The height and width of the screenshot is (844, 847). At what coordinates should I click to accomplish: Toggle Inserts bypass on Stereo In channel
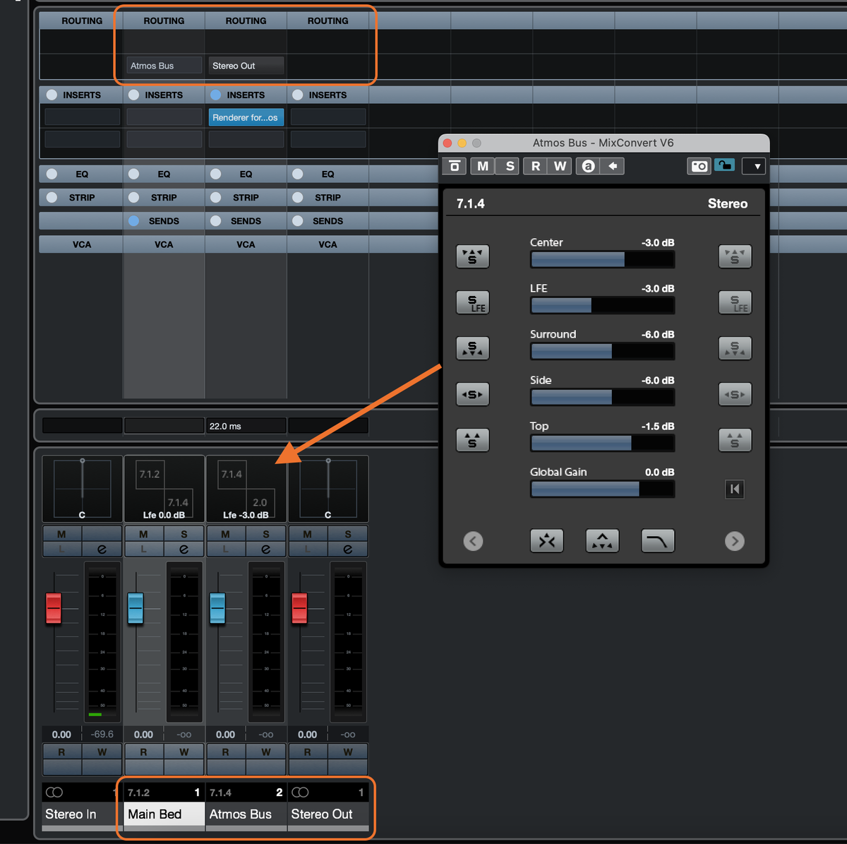tap(52, 95)
